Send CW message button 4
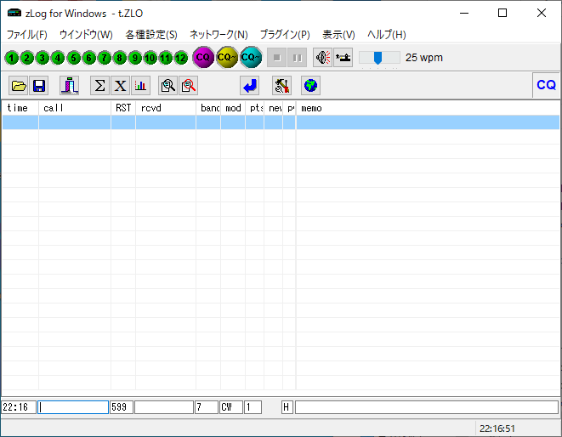The image size is (562, 437). [x=58, y=58]
